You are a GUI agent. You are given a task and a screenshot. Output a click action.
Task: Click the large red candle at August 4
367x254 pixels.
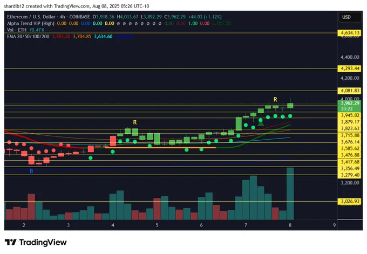(x=113, y=141)
